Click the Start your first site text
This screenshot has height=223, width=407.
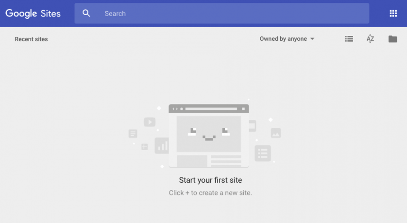(210, 180)
